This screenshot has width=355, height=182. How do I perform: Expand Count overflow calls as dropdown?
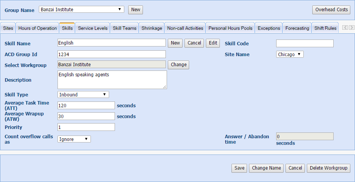[x=74, y=139]
